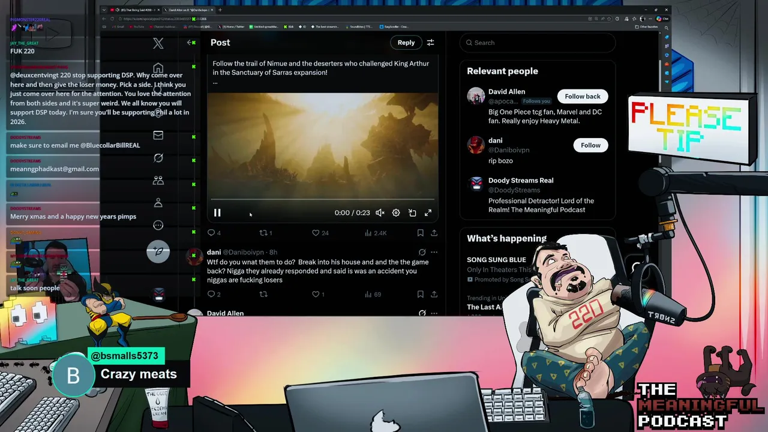Follow dani in Relevant people
Viewport: 768px width, 432px height.
pyautogui.click(x=590, y=145)
